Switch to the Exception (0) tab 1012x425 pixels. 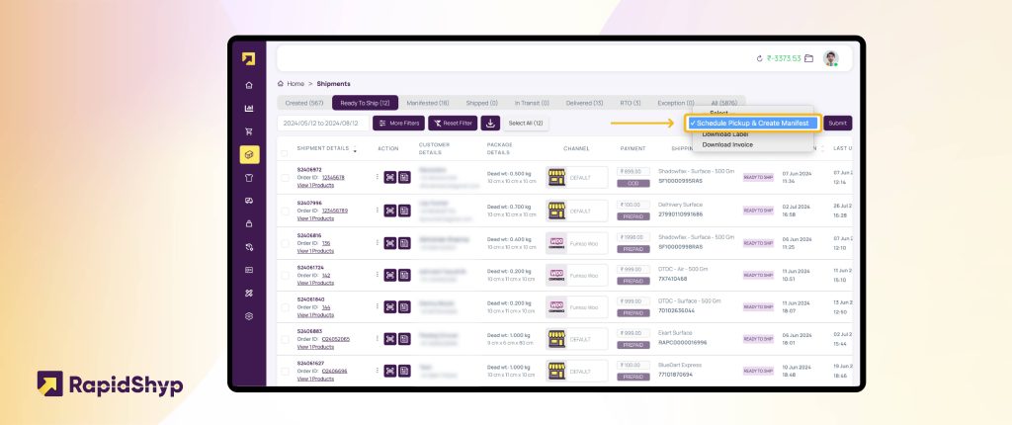click(x=676, y=103)
